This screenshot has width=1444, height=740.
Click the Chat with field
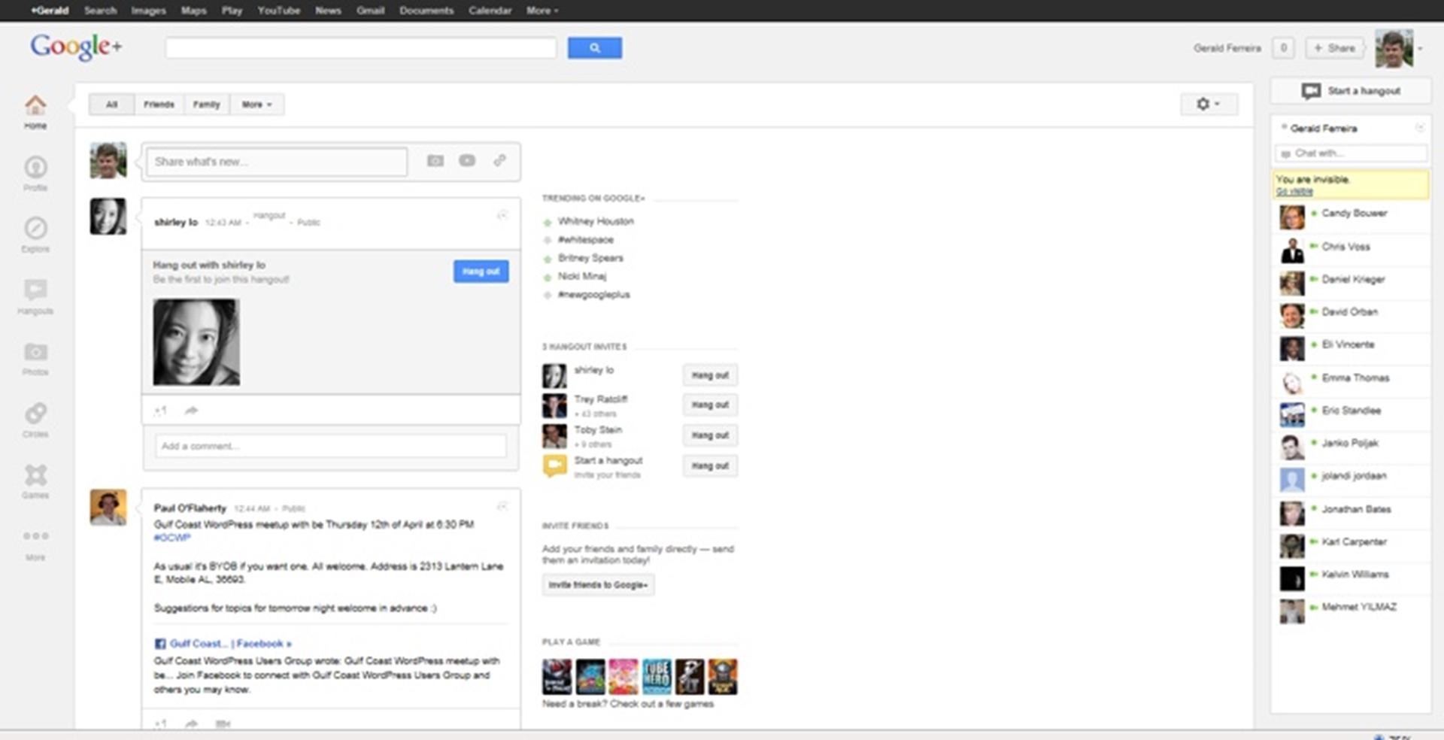pyautogui.click(x=1351, y=153)
